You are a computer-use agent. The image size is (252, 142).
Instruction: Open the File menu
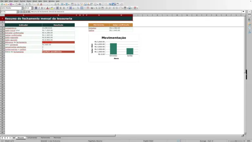pos(2,1)
